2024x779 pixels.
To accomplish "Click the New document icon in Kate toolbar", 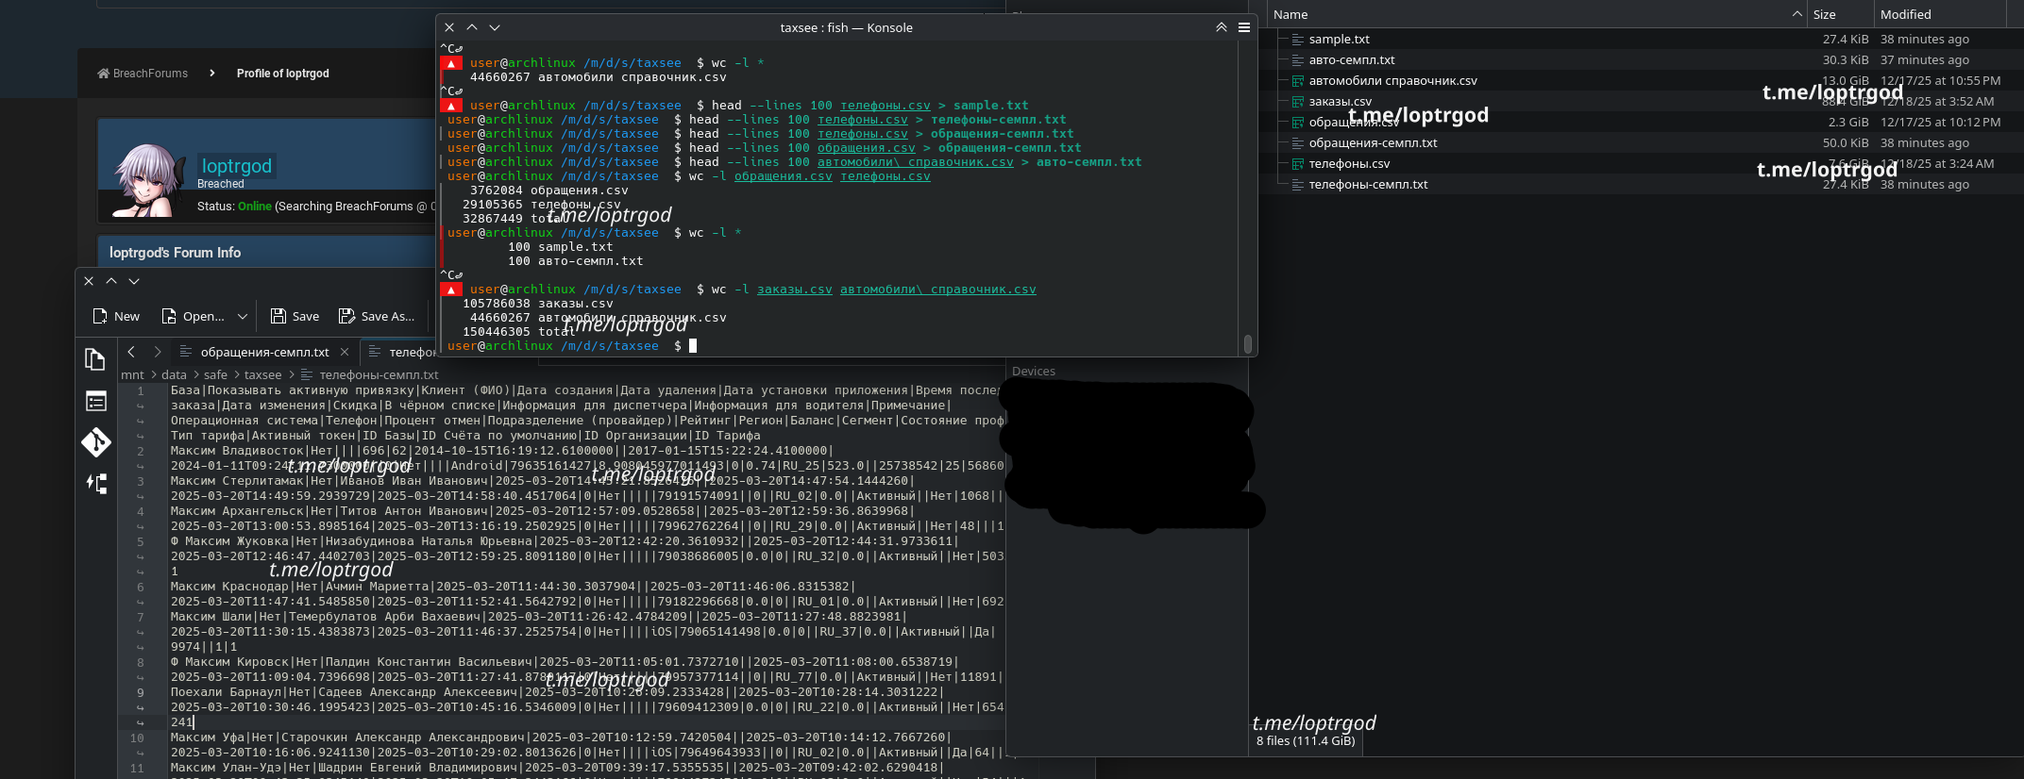I will [x=100, y=316].
